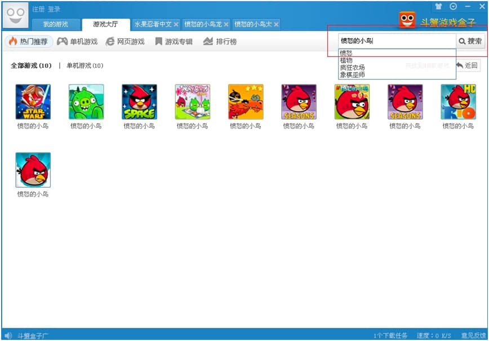Screen dimensions: 489x341
Task: Click the 愤怒的小鸟 title under Rio HD icon
Action: click(459, 126)
